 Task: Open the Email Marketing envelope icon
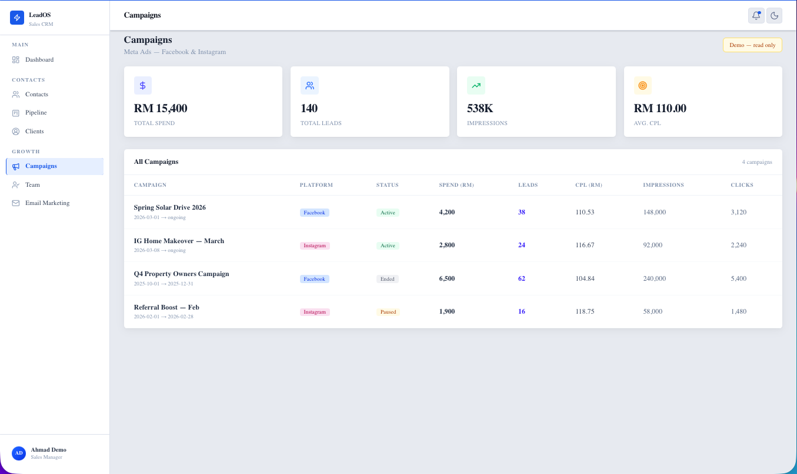click(16, 203)
